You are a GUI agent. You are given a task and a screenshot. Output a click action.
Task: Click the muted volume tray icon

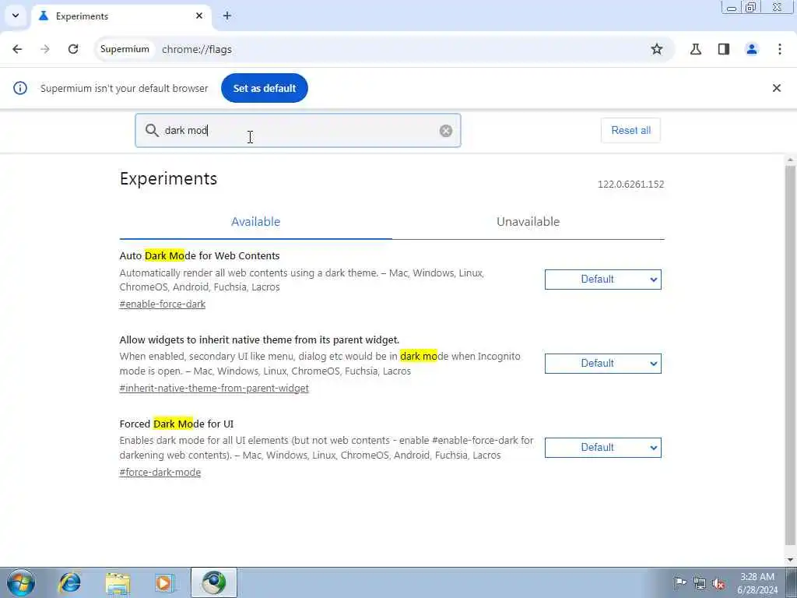pos(718,583)
